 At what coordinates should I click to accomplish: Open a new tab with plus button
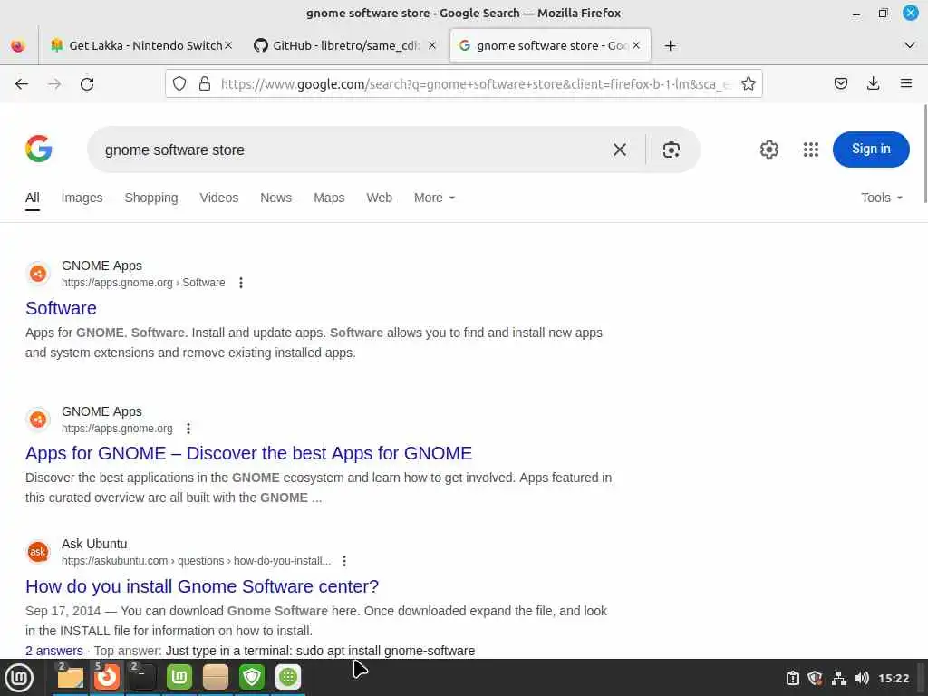(x=670, y=45)
